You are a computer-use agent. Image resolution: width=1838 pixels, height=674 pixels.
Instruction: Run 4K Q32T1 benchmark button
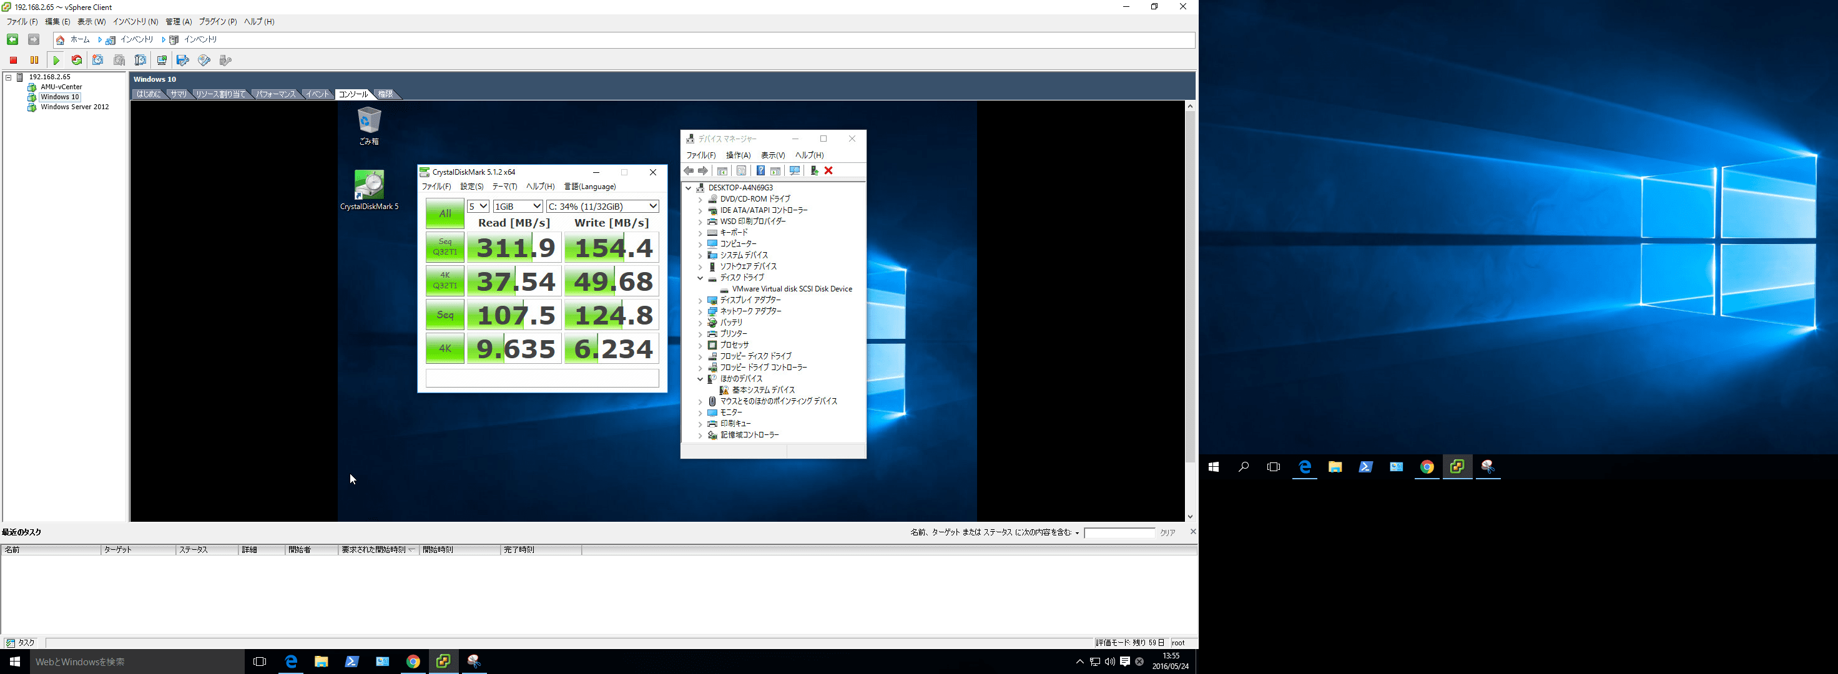coord(445,281)
